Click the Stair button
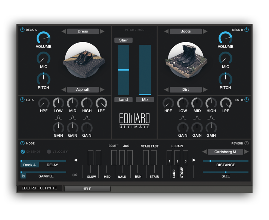 point(123,40)
